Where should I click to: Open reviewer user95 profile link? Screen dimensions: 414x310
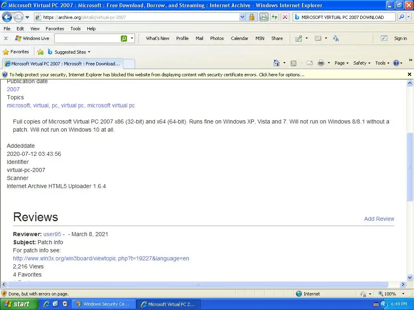(52, 234)
